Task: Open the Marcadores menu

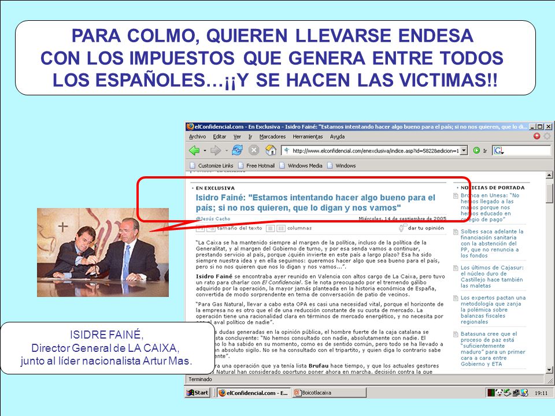Action: [272, 136]
